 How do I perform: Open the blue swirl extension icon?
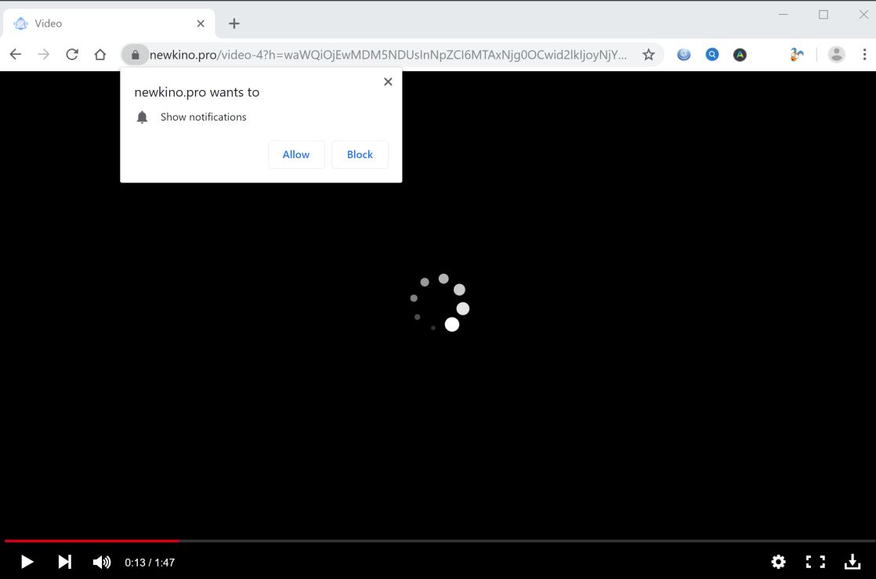click(684, 55)
